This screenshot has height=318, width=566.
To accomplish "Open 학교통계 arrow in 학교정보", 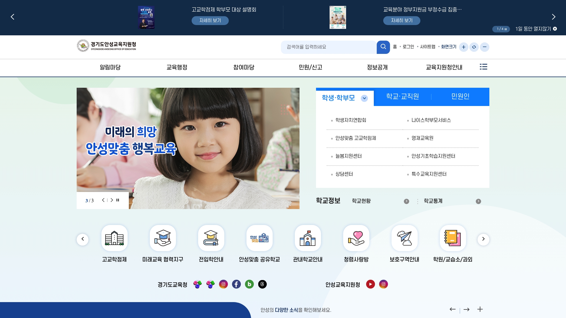I will pyautogui.click(x=478, y=201).
